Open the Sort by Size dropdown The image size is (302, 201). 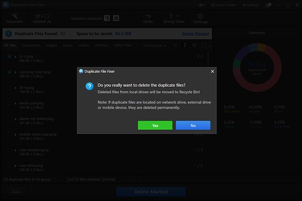[x=154, y=45]
